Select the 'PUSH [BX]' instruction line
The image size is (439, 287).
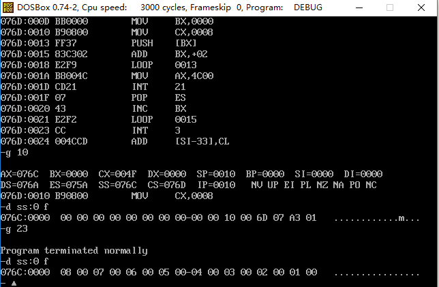(x=99, y=43)
